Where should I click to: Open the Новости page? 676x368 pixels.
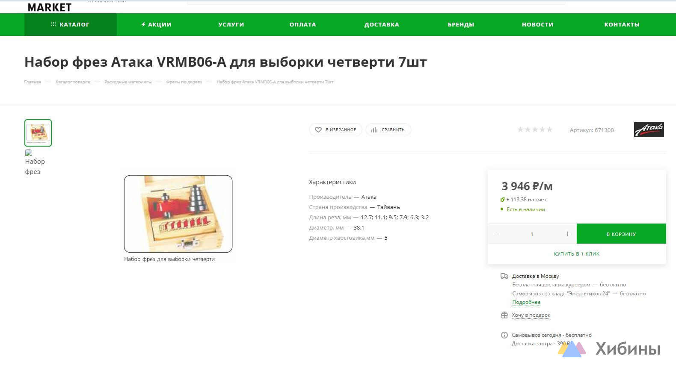[537, 24]
